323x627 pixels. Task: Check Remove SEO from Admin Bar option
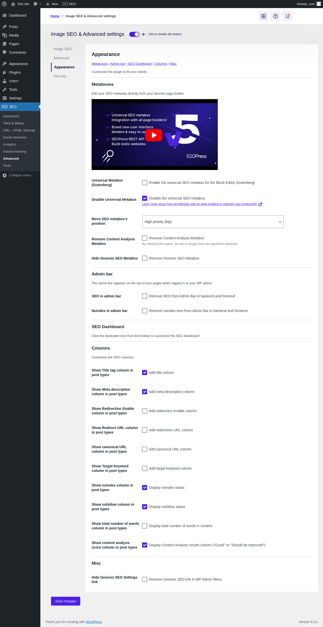(145, 296)
